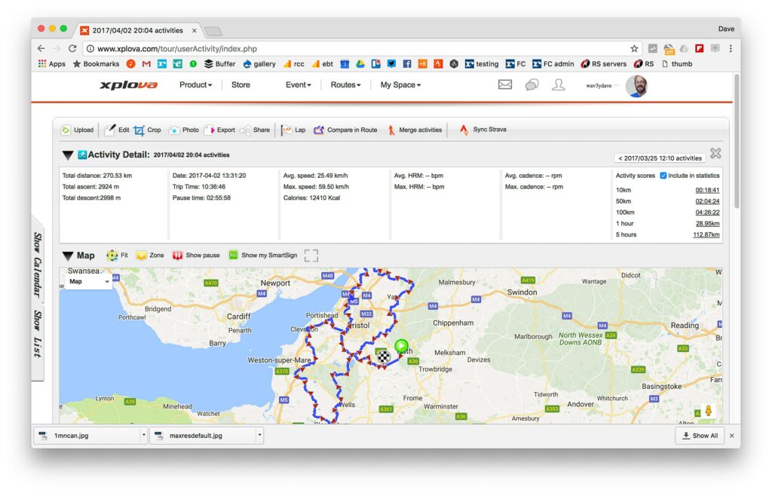Screen dimensions: 772x493
Task: Open the Gmail bookmark icon
Action: point(146,63)
